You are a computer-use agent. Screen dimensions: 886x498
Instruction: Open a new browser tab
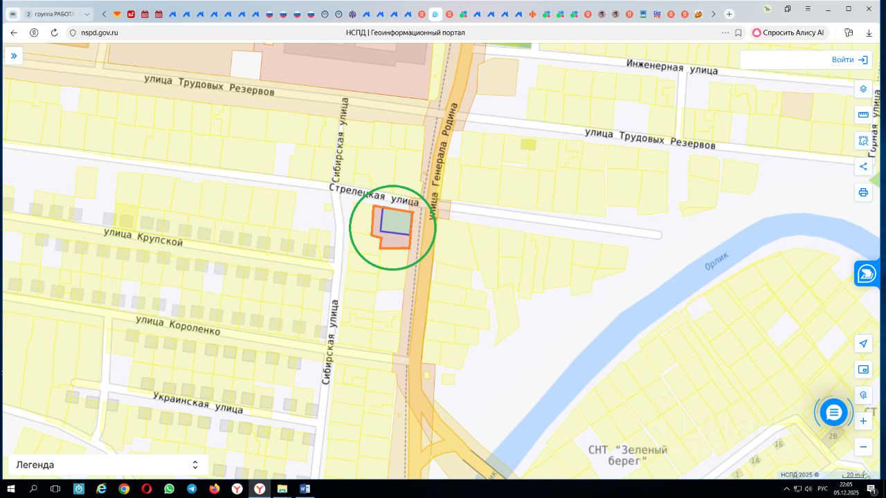[x=729, y=14]
